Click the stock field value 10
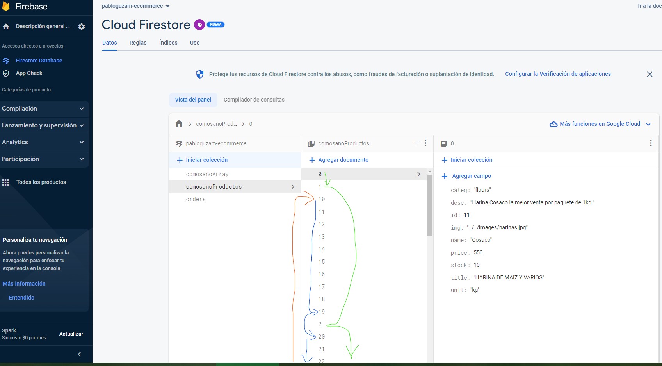This screenshot has width=662, height=366. [x=477, y=265]
